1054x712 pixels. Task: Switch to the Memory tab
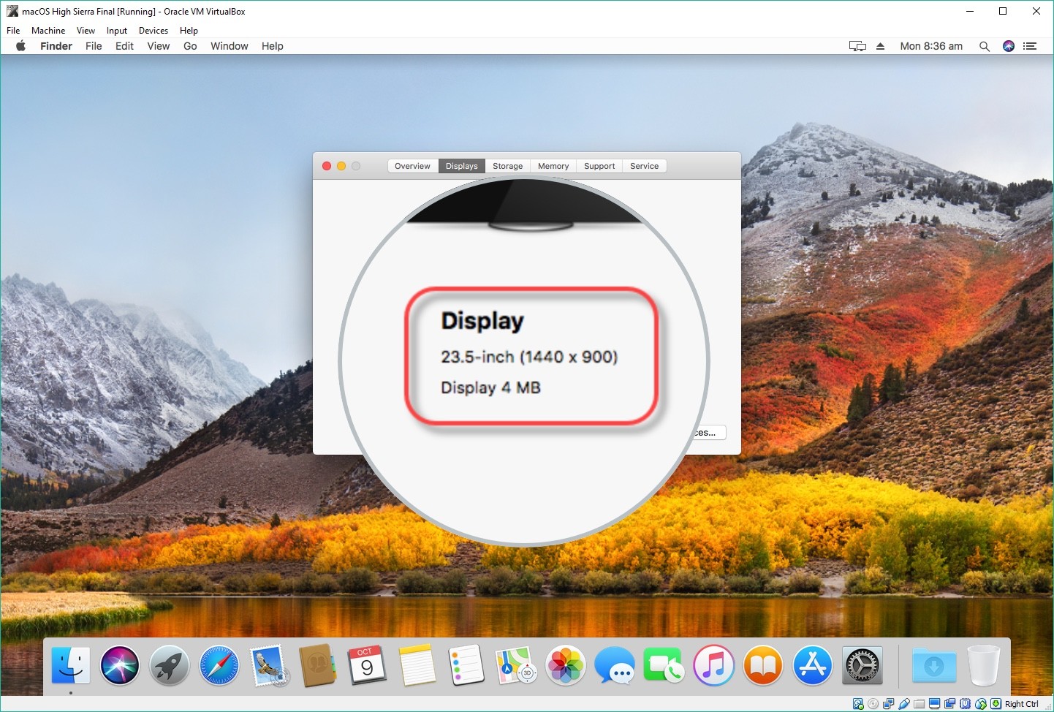coord(553,166)
